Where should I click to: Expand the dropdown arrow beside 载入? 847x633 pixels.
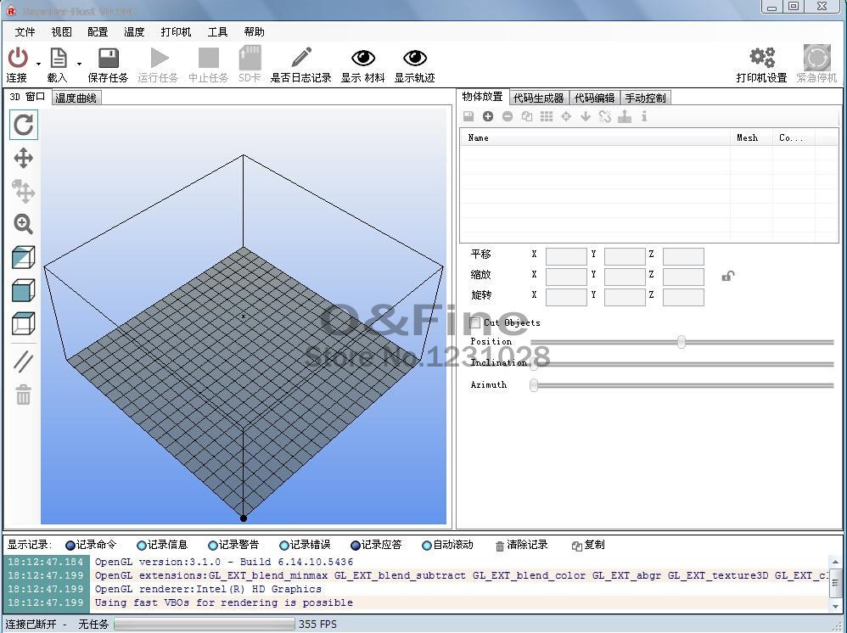tap(79, 64)
